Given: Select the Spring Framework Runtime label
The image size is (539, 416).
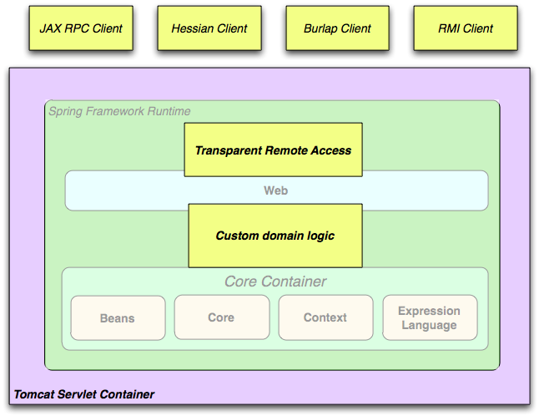Looking at the screenshot, I should click(119, 111).
